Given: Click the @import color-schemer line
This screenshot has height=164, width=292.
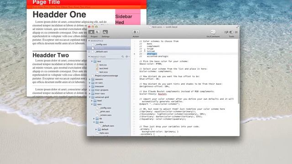Looking at the screenshot, I should point(160,104).
